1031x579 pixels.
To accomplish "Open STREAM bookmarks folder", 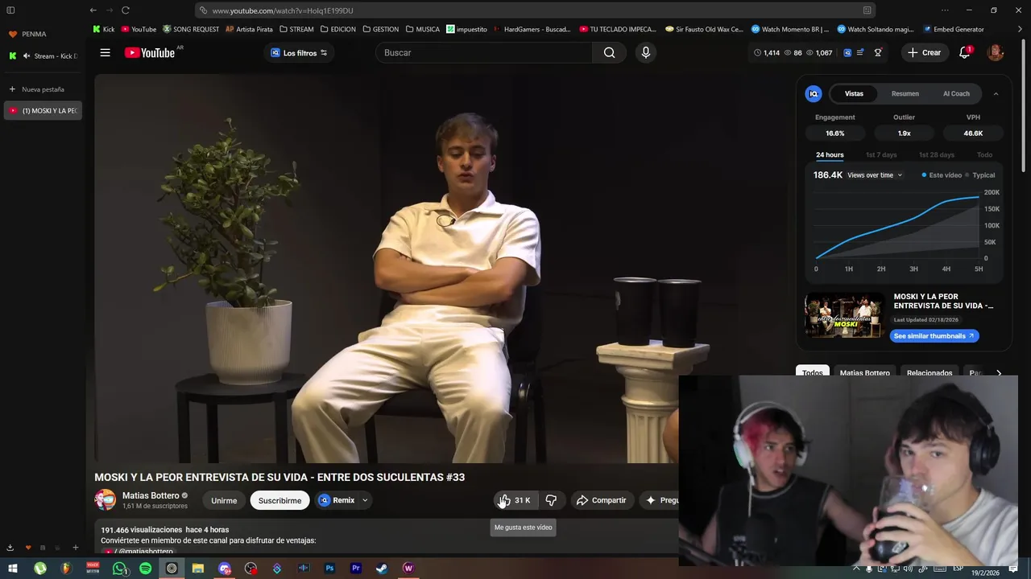I will tap(296, 29).
